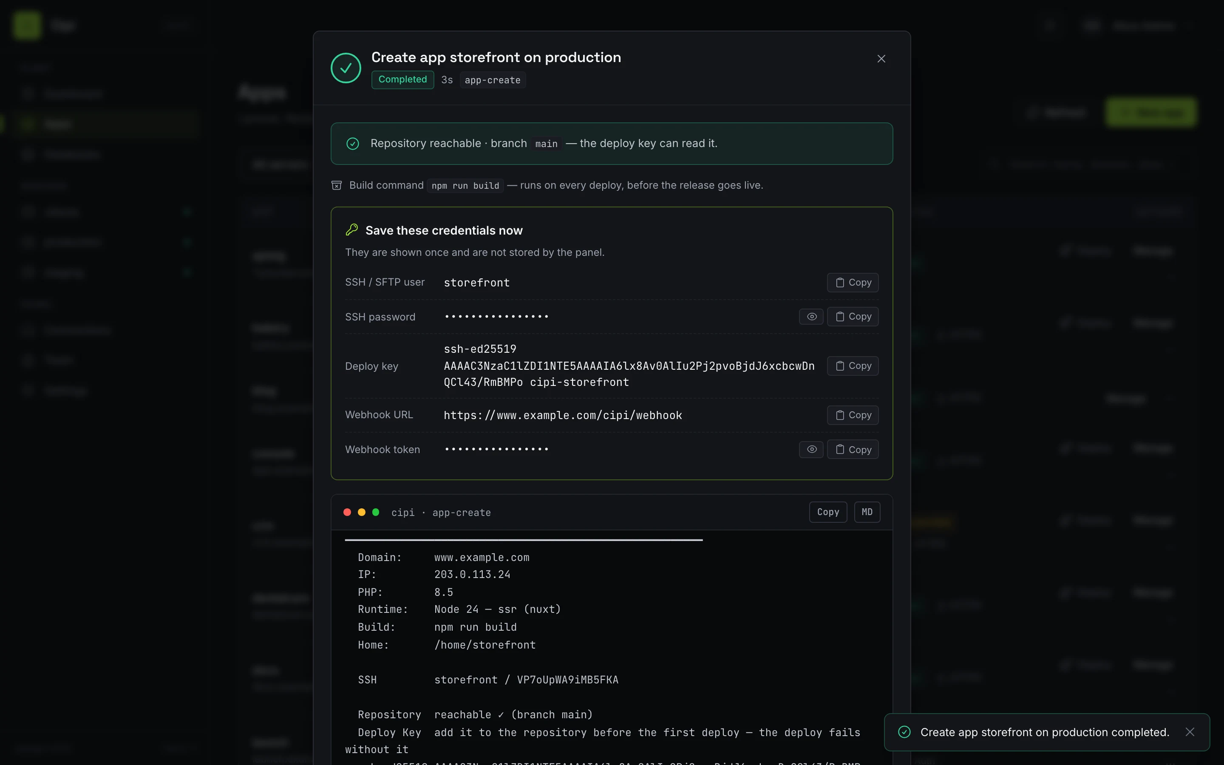Click the storefront username value
Image resolution: width=1224 pixels, height=765 pixels.
[x=476, y=283]
